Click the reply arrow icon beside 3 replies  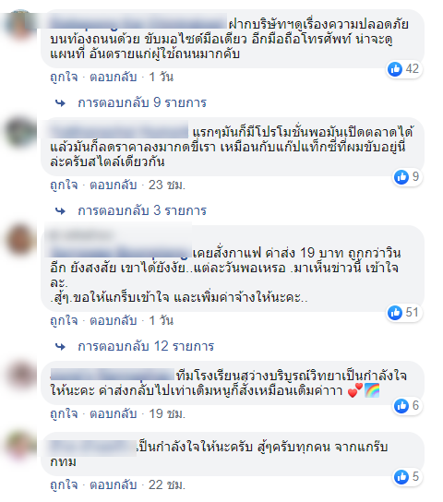[x=60, y=211]
